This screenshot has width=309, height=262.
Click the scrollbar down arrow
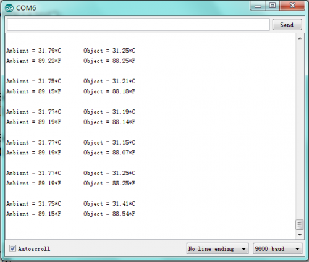click(300, 235)
